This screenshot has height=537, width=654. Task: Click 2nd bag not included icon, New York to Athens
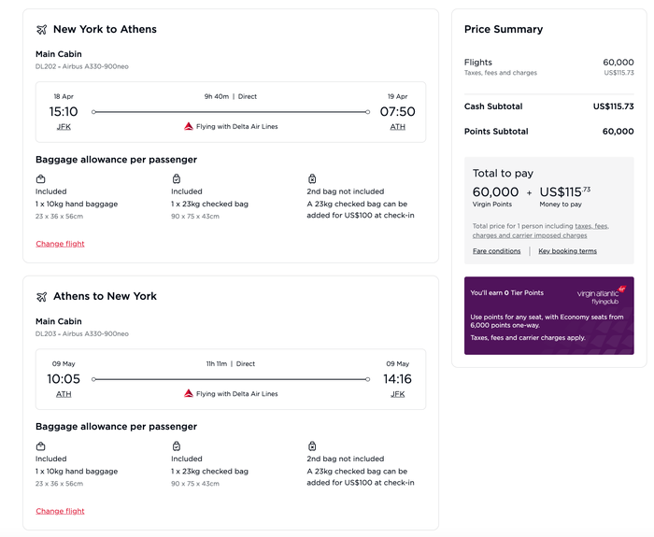tap(312, 179)
